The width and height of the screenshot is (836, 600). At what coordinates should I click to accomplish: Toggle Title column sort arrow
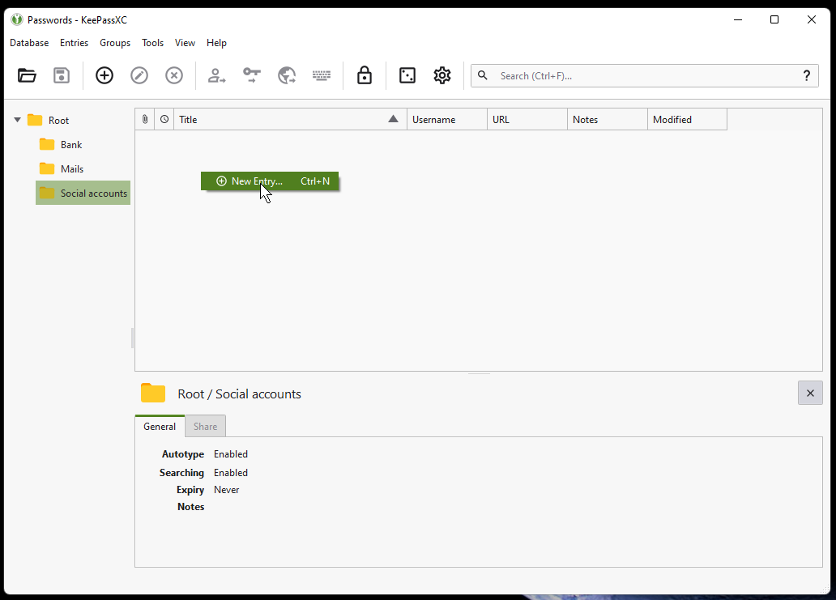(393, 119)
